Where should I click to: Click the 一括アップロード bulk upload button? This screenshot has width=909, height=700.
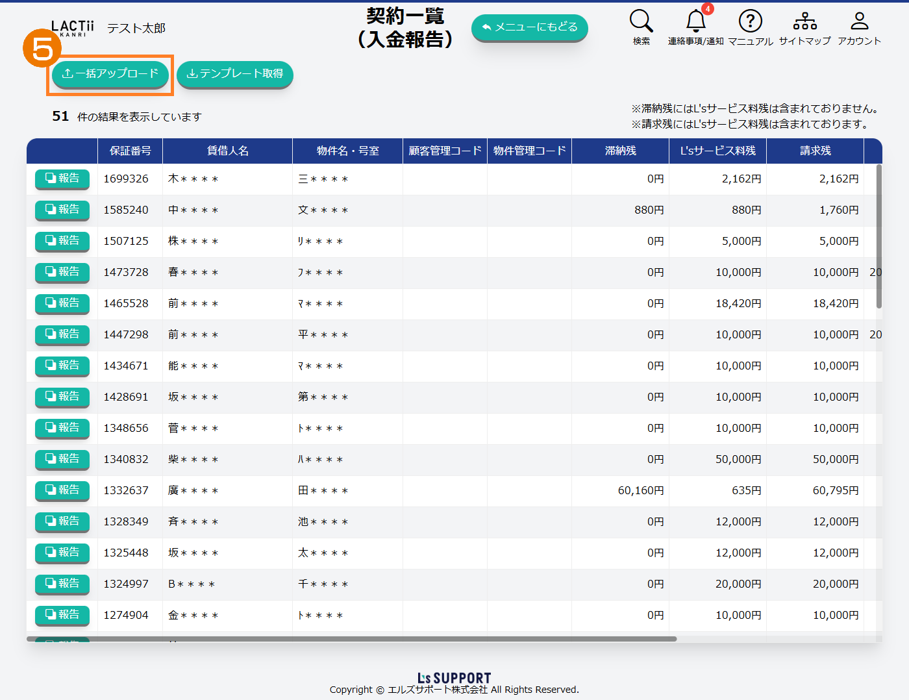110,74
